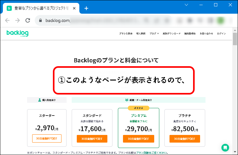Start the 30-day free trial for スタンダード
This screenshot has height=155, width=238.
tap(92, 139)
